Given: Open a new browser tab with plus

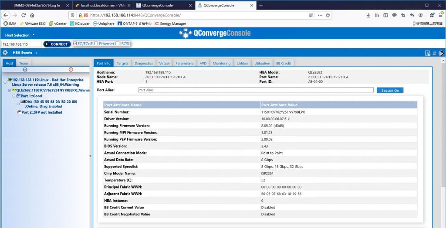Looking at the screenshot, I should tap(261, 5).
